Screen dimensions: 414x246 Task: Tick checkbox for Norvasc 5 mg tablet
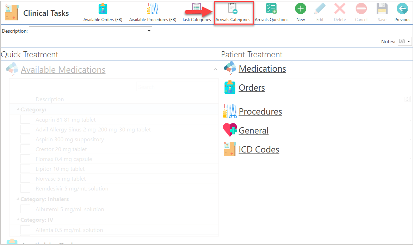pos(25,179)
